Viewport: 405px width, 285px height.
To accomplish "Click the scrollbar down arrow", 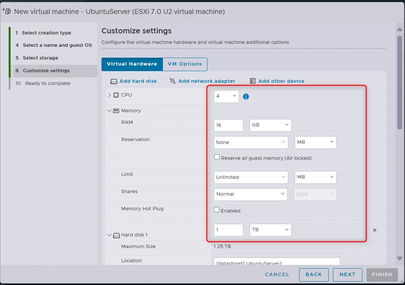I will tap(399, 258).
